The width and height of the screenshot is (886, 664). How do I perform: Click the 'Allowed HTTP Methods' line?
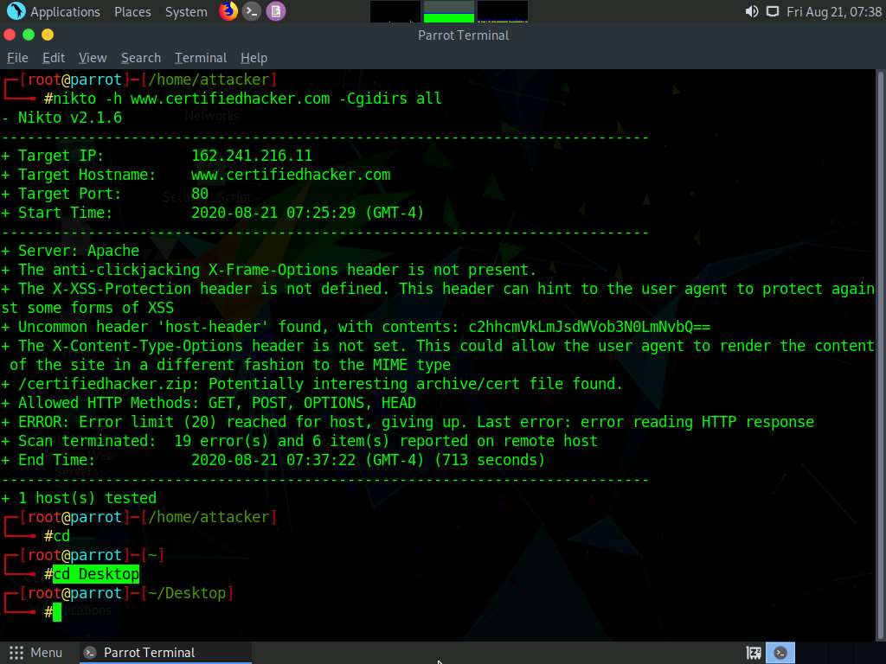(x=209, y=403)
